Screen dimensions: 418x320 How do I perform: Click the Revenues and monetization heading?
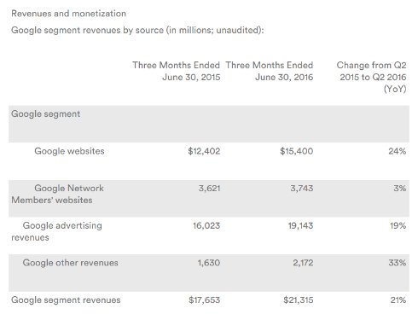point(68,14)
